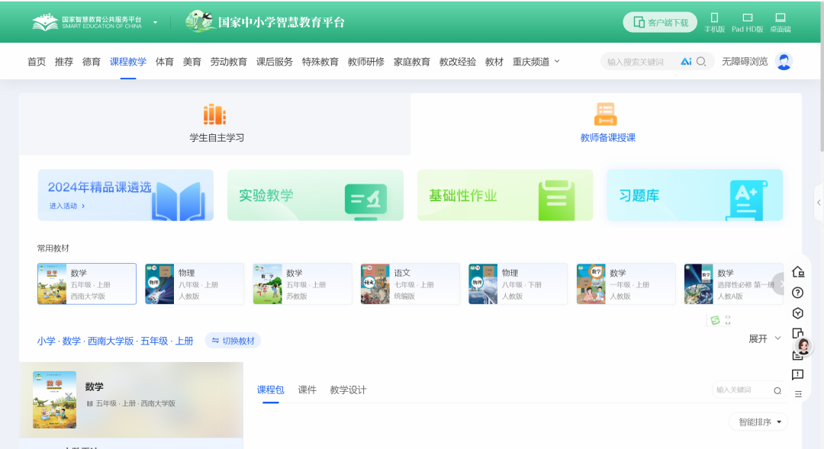Screen dimensions: 824x449
Task: Switch to the 课件 tab
Action: [307, 389]
